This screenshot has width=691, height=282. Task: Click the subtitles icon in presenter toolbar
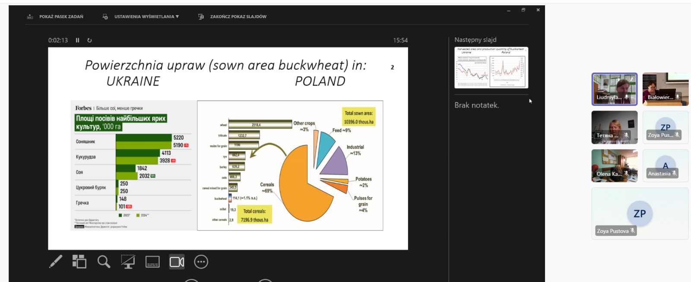coord(152,262)
